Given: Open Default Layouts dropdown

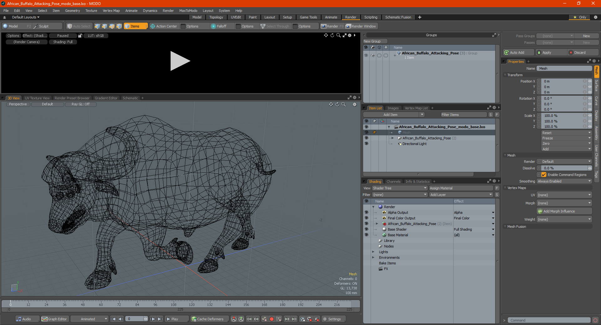Looking at the screenshot, I should [x=26, y=17].
